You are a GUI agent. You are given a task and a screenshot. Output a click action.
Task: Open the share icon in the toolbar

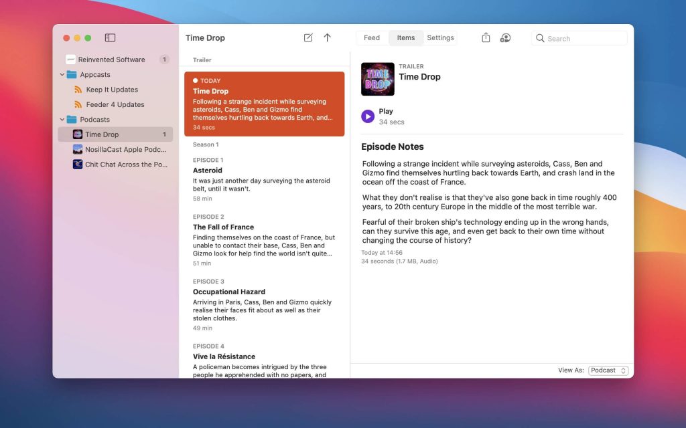point(486,38)
